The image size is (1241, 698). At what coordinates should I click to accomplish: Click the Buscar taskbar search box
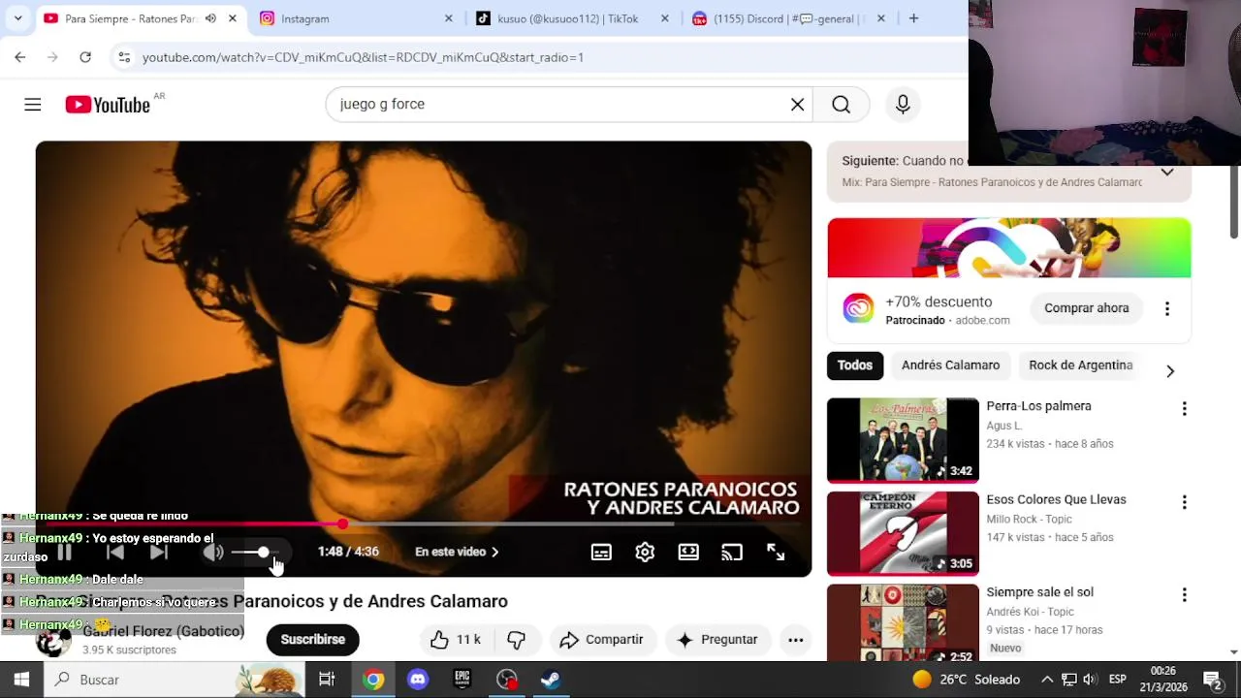pyautogui.click(x=175, y=680)
